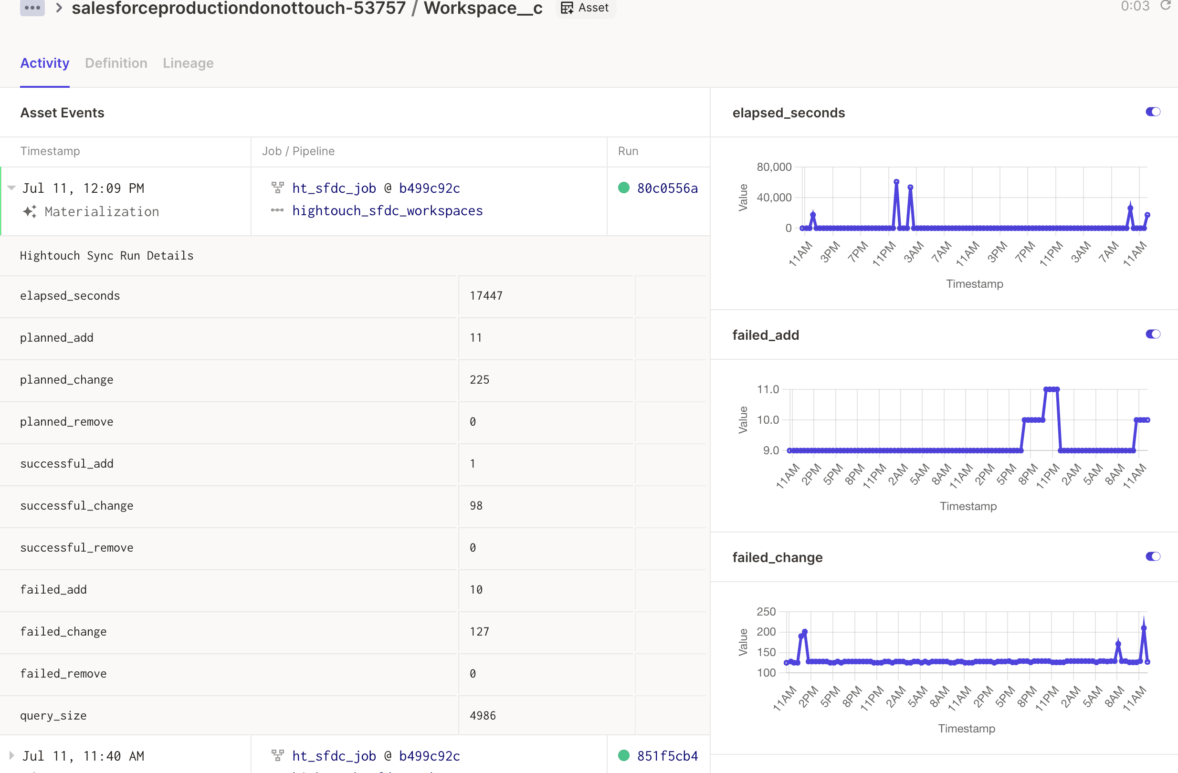Switch to the Lineage tab
1178x773 pixels.
click(188, 63)
